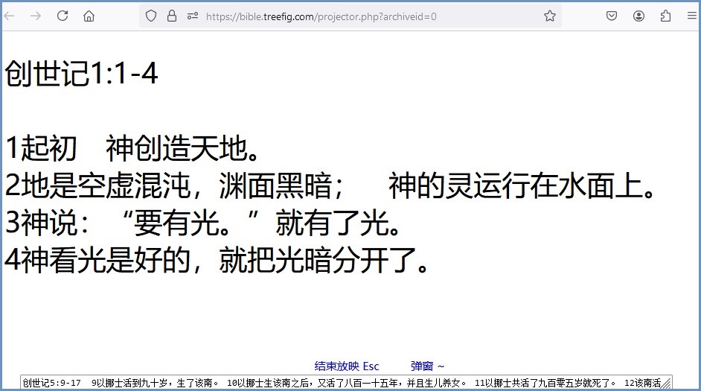Click the 弹窗 ~ link
This screenshot has height=391, width=701.
427,366
